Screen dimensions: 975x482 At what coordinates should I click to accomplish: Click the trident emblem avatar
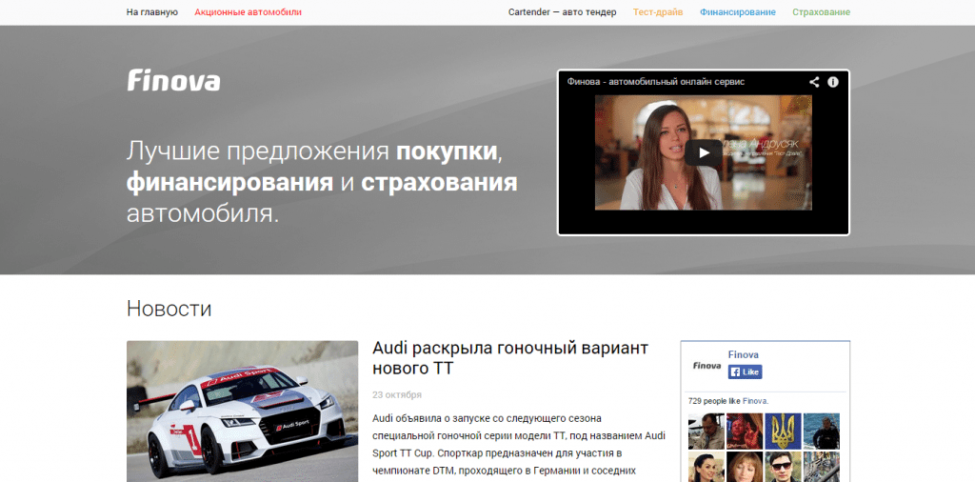click(783, 431)
